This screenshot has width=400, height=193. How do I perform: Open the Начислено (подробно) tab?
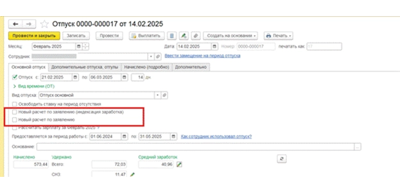[x=147, y=67]
